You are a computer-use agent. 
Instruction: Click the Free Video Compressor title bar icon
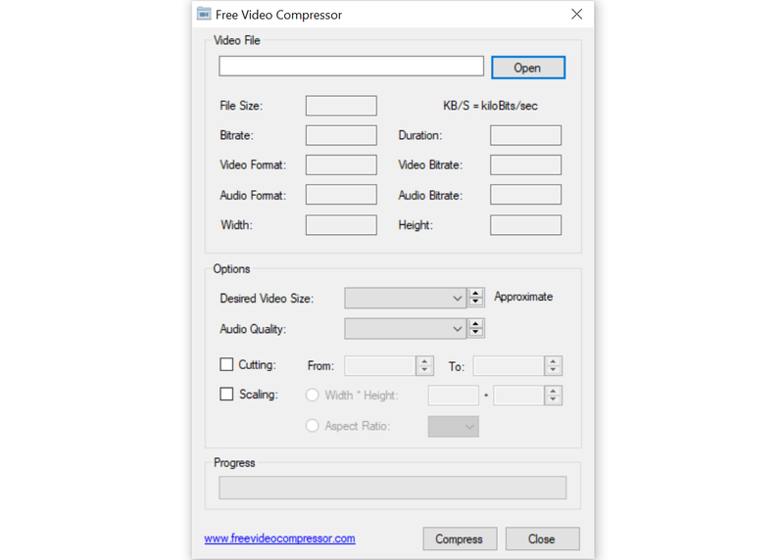[204, 14]
